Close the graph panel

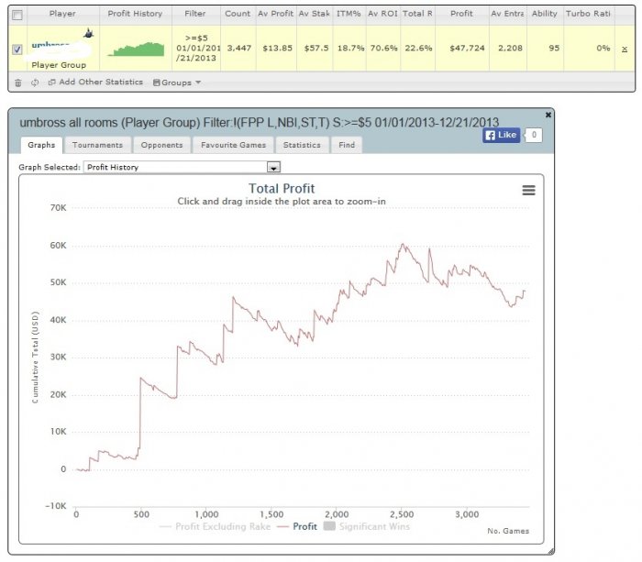[548, 115]
